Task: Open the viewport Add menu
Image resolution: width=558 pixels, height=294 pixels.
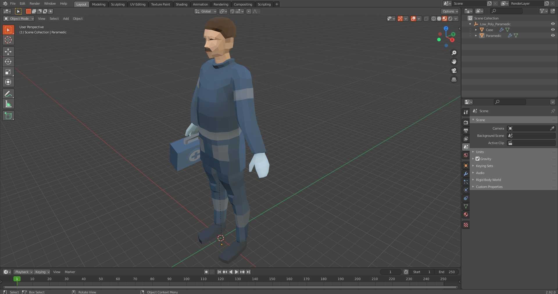Action: (x=66, y=19)
